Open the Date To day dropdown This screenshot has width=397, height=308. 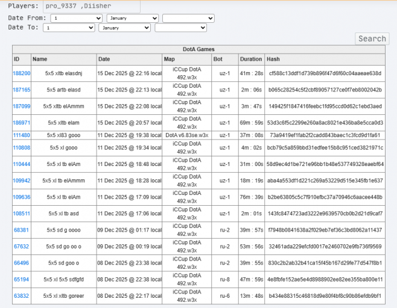pyautogui.click(x=69, y=28)
